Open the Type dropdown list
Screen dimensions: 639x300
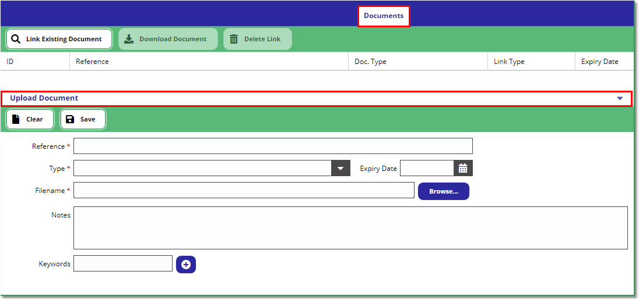pyautogui.click(x=340, y=168)
